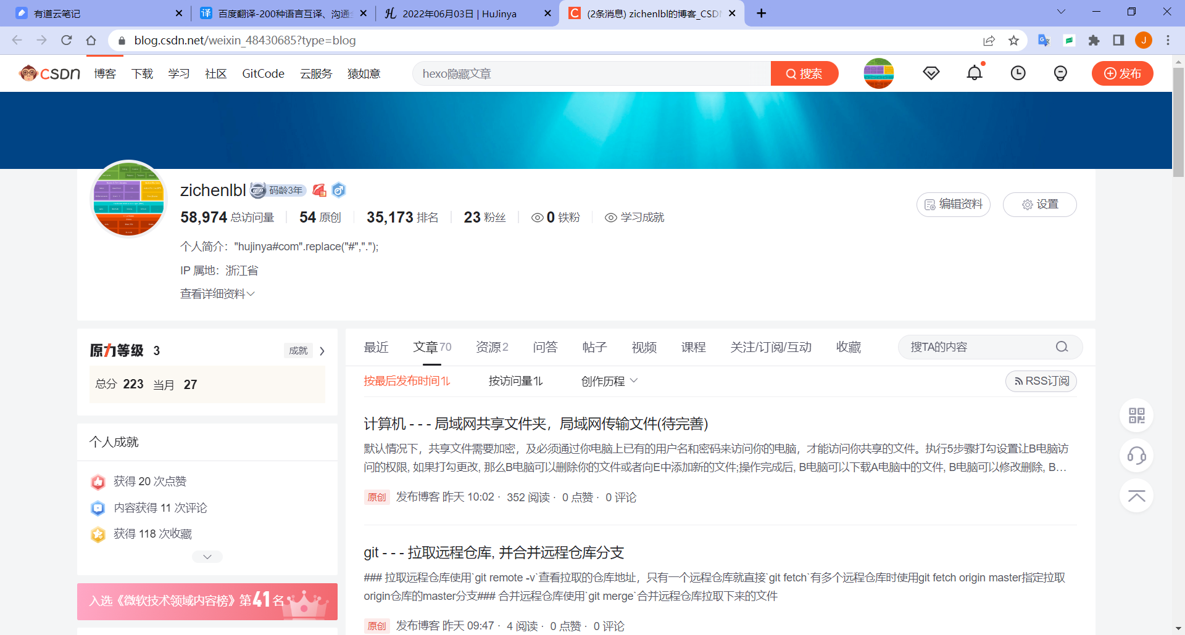Viewport: 1185px width, 635px height.
Task: Click the CSDN logo
Action: [x=49, y=73]
